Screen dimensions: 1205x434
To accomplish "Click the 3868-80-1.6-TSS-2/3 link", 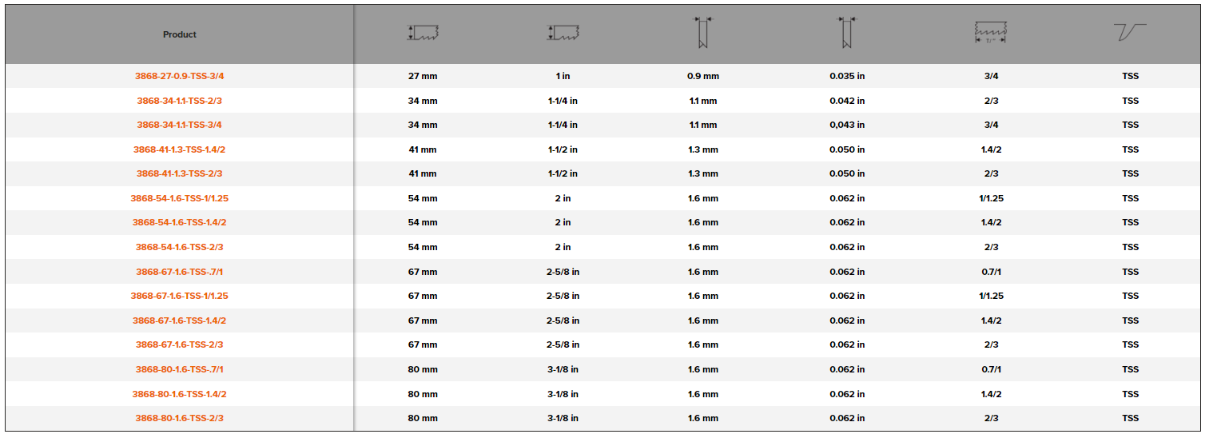I will 180,419.
